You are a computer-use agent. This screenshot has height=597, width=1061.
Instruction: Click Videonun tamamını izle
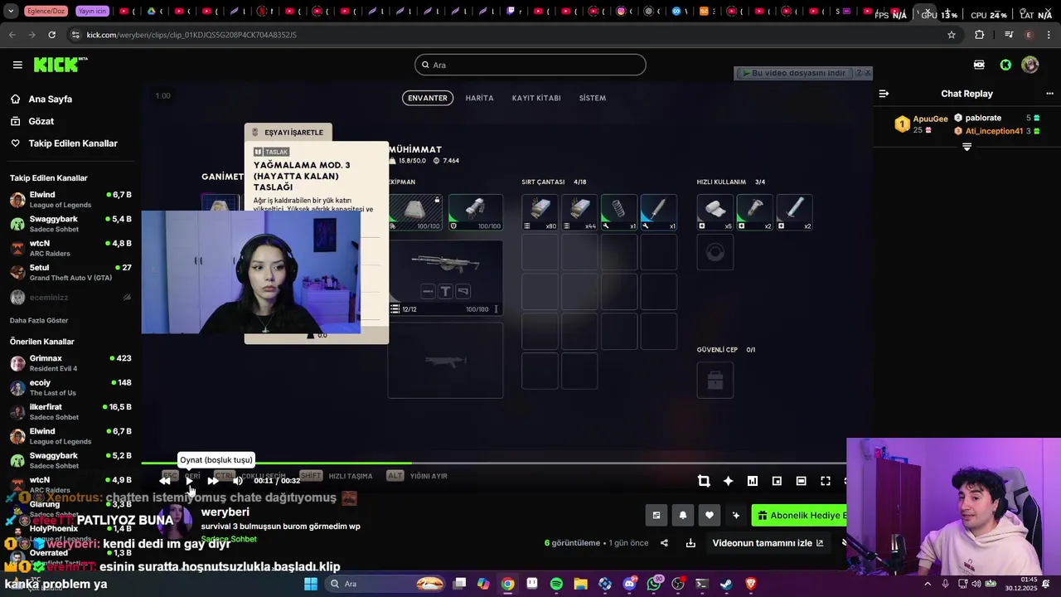768,543
